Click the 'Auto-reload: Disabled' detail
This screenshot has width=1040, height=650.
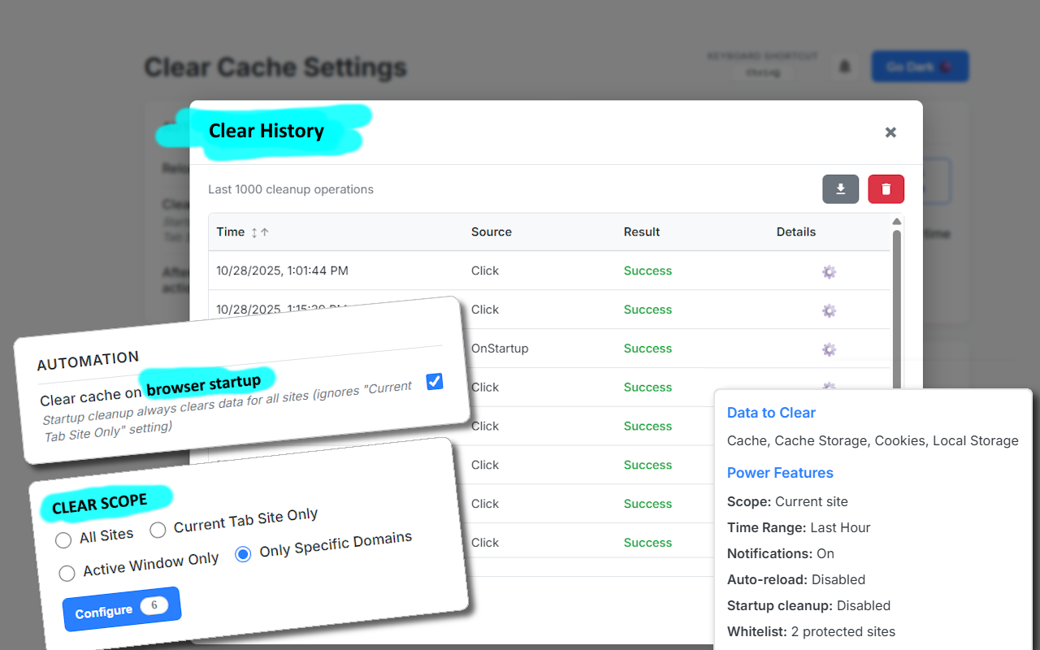pyautogui.click(x=796, y=580)
